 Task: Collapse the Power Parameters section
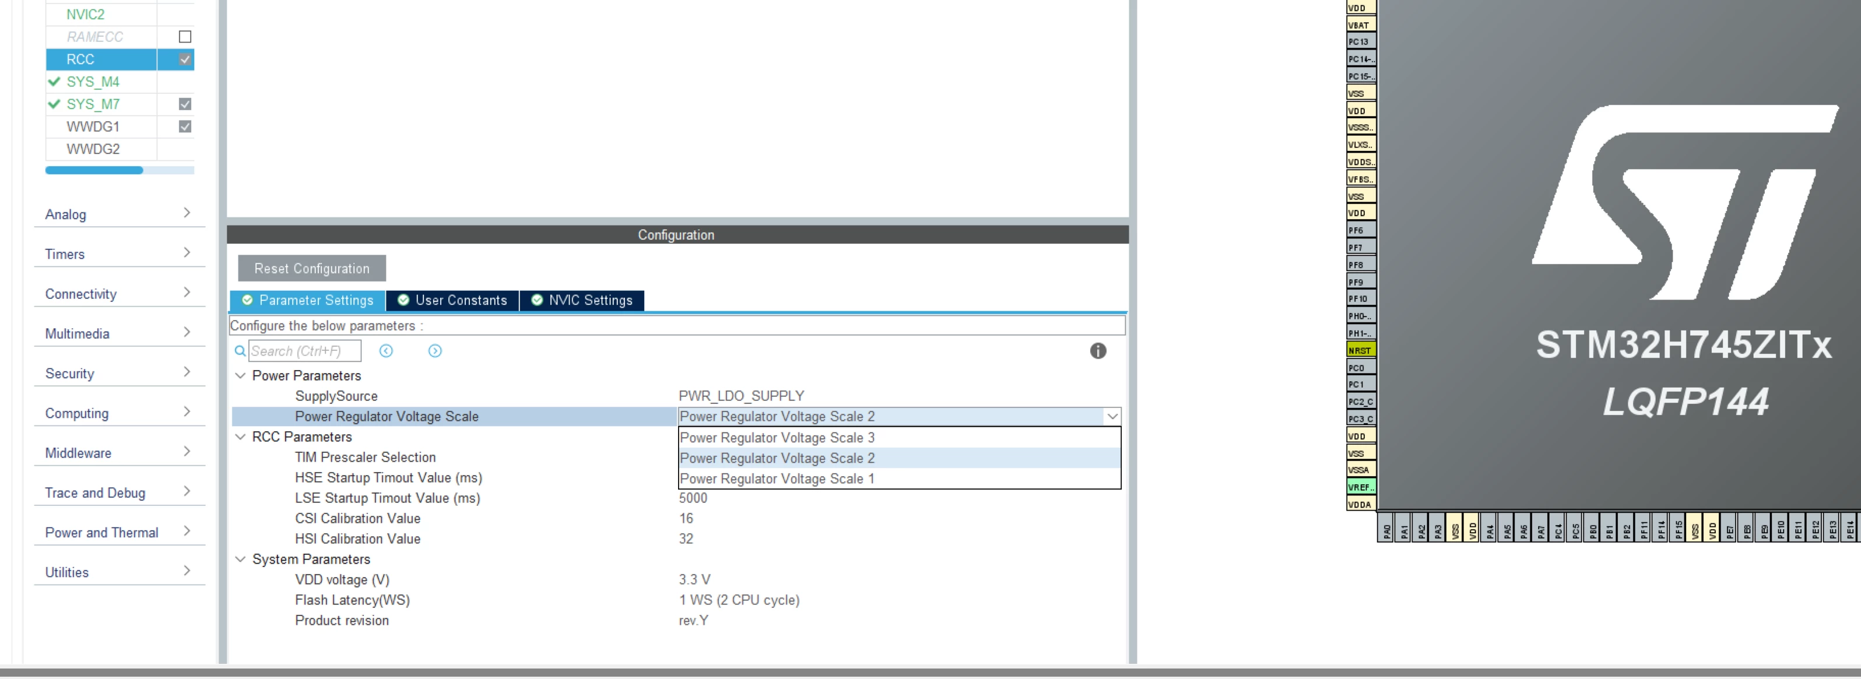click(241, 375)
